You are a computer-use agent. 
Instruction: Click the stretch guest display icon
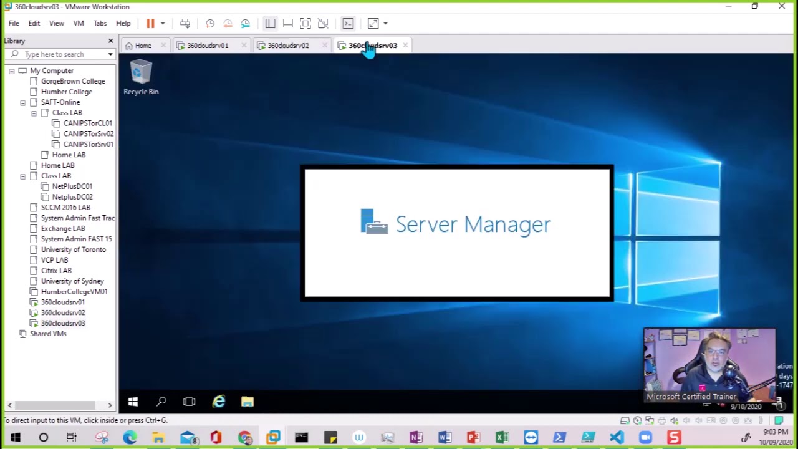tap(373, 23)
